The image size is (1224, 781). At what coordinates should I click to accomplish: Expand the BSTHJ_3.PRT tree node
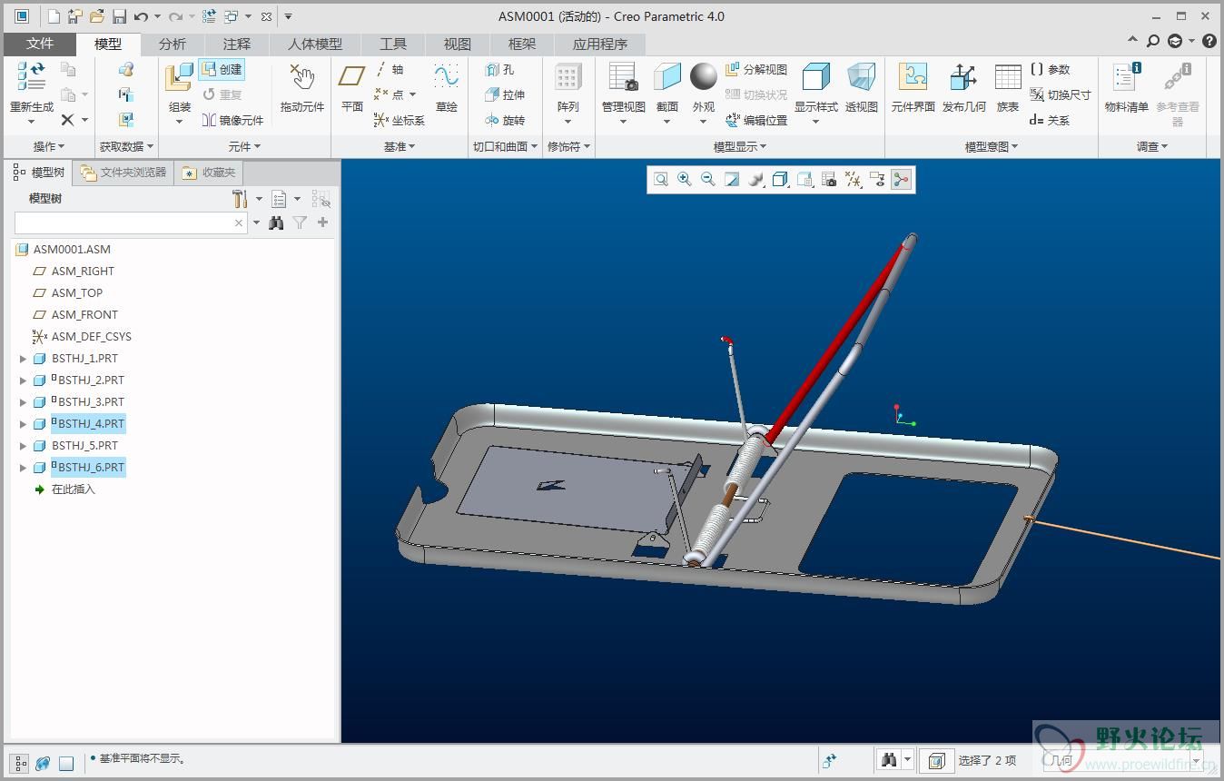pos(24,402)
